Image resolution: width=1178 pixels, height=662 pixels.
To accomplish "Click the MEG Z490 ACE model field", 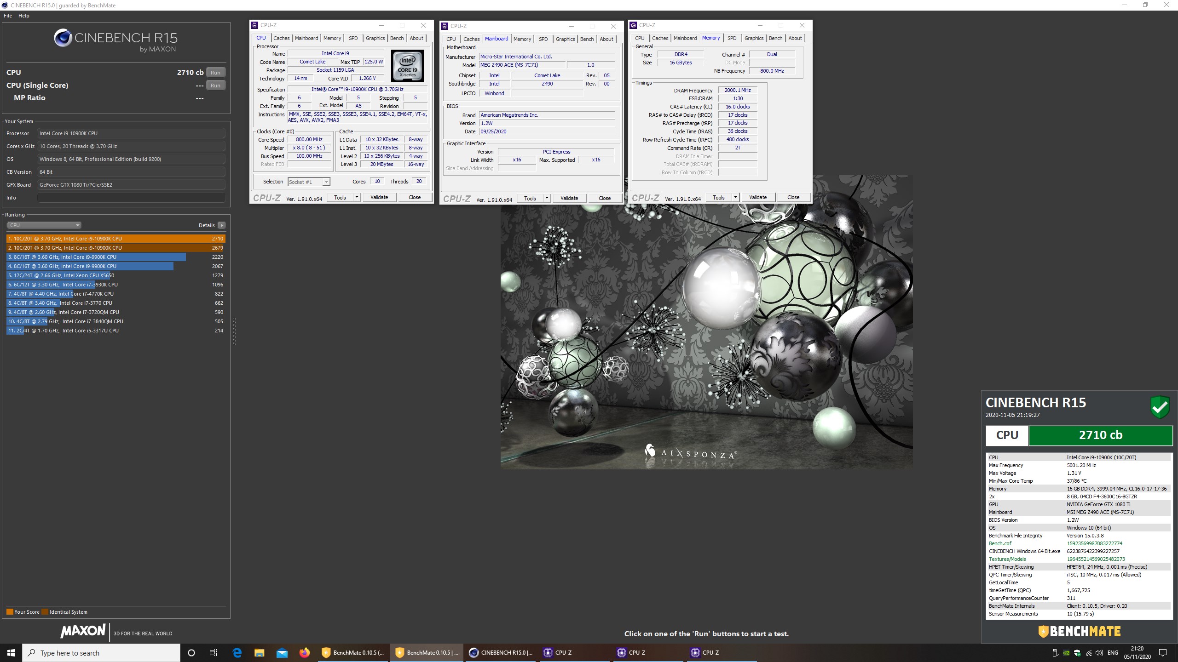I will tap(523, 65).
